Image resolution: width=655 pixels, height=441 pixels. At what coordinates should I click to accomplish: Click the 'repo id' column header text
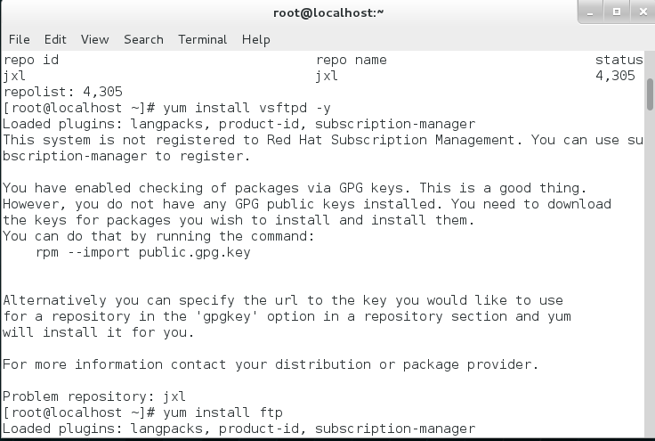coord(31,60)
